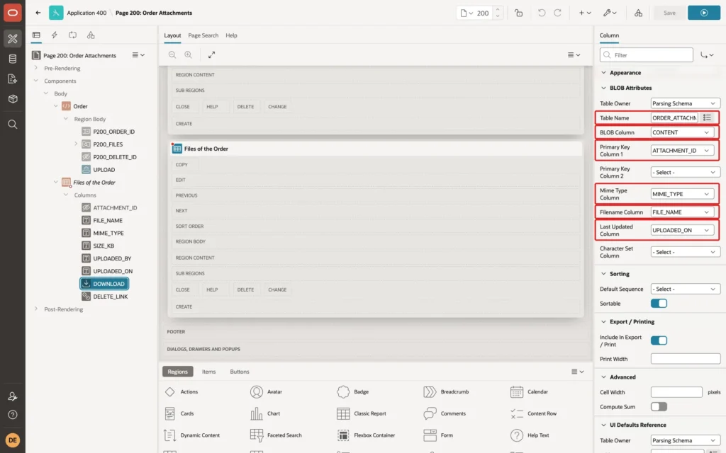Switch to the Layout tab

pos(172,35)
